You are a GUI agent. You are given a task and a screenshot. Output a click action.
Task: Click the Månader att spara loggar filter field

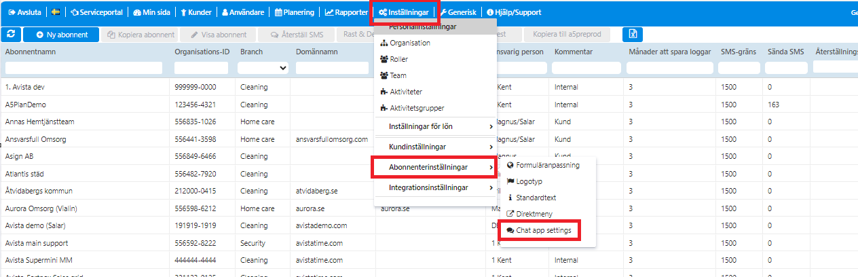point(670,68)
